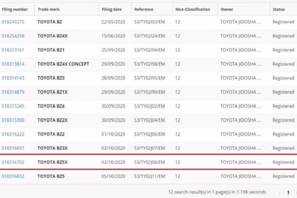This screenshot has height=198, width=297.
Task: Open filing number 018254258
Action: click(13, 36)
